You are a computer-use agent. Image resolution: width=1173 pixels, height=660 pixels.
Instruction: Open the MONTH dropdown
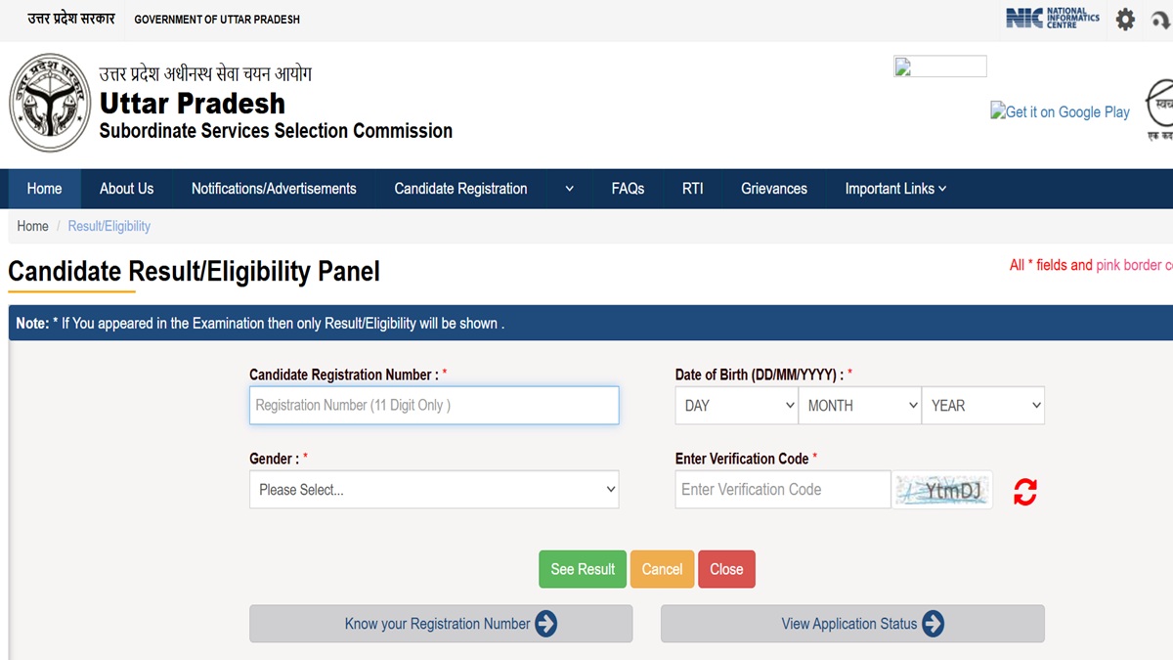tap(859, 405)
